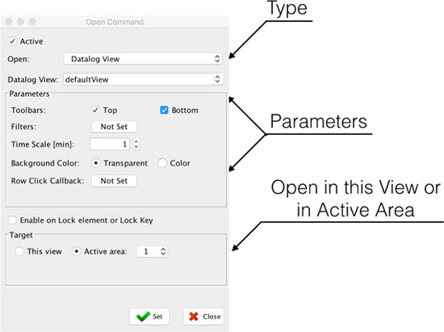
Task: Select This view as target
Action: [19, 251]
